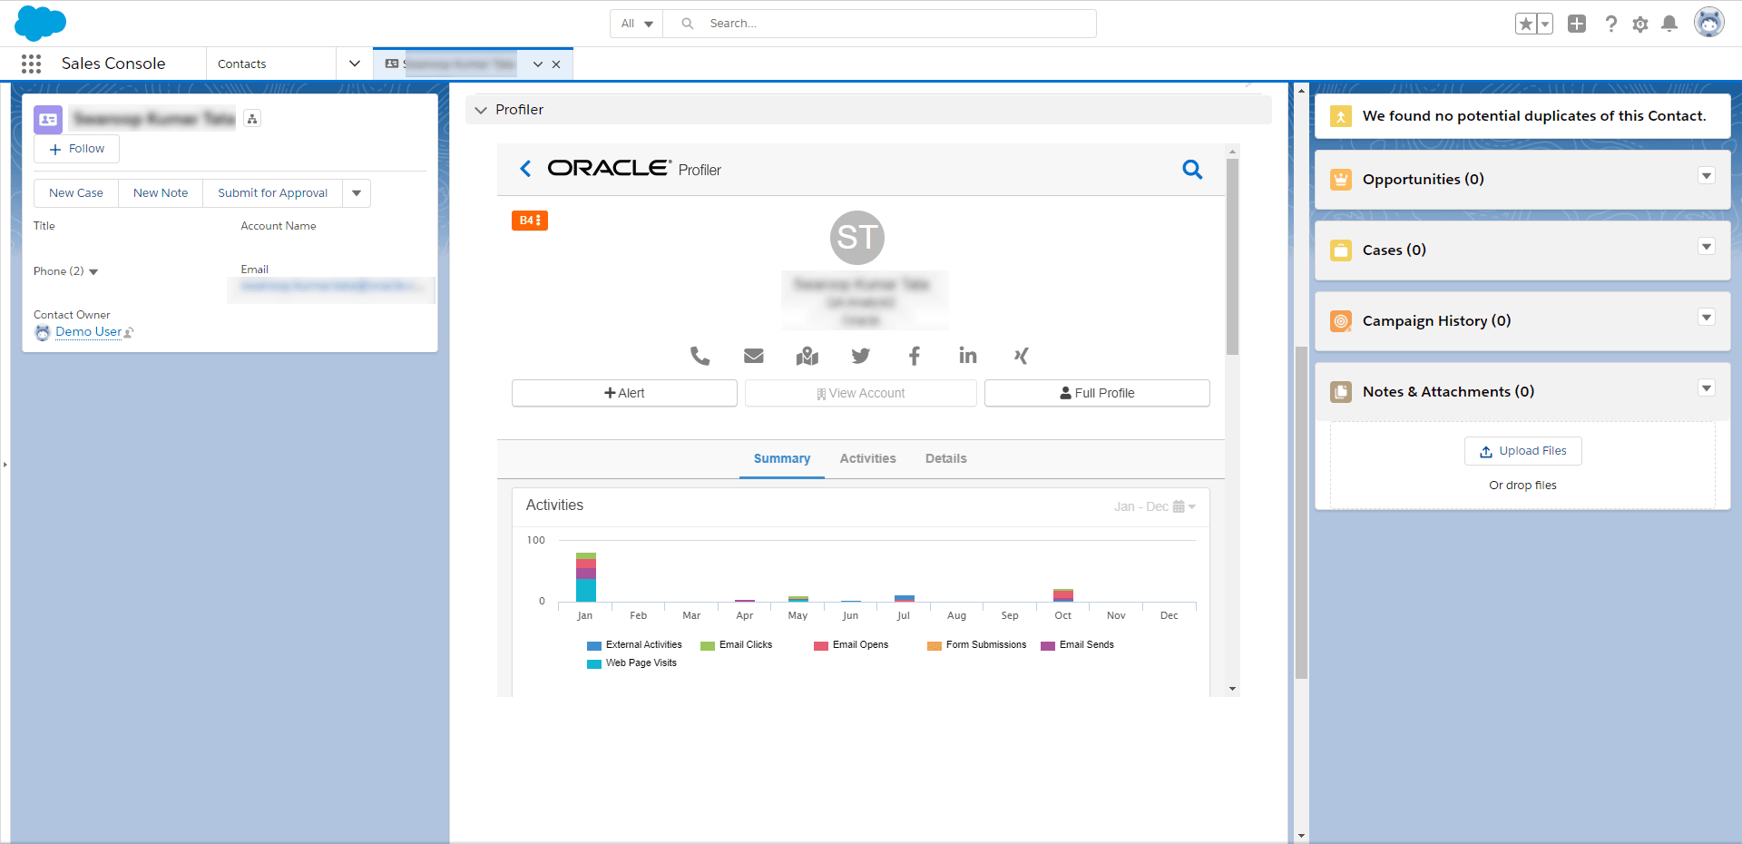Click the email envelope icon in Profiler

pyautogui.click(x=754, y=356)
